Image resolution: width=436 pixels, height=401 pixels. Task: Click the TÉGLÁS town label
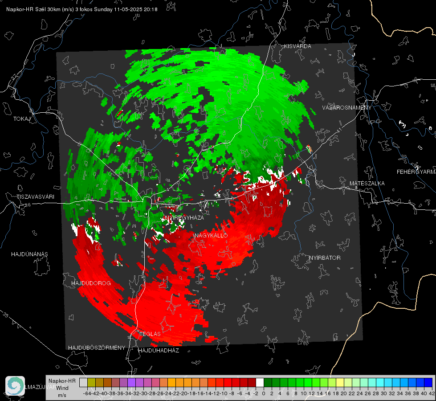(x=150, y=334)
